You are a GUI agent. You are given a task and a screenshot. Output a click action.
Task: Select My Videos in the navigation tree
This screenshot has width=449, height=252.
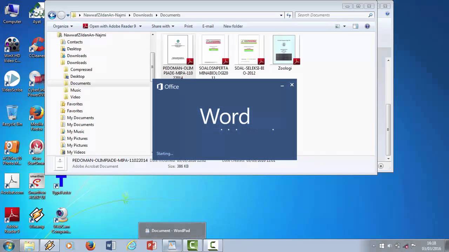pyautogui.click(x=76, y=152)
